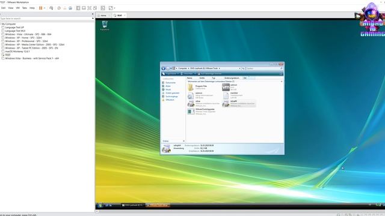
Task: Open the Stretch Guest dropdown arrow
Action: click(114, 8)
